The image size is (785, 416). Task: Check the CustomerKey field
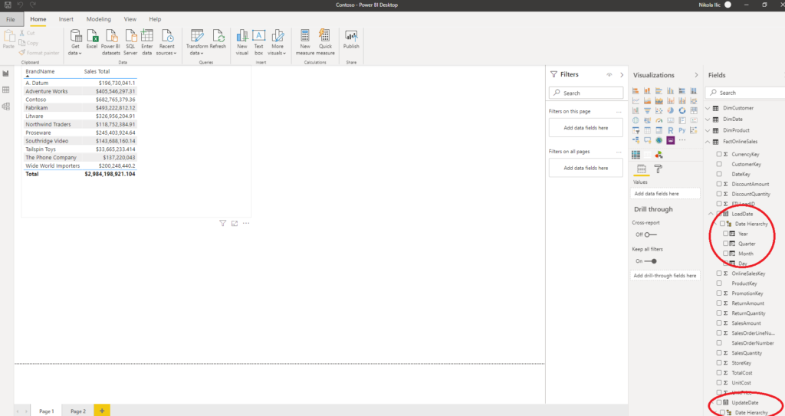tap(719, 164)
